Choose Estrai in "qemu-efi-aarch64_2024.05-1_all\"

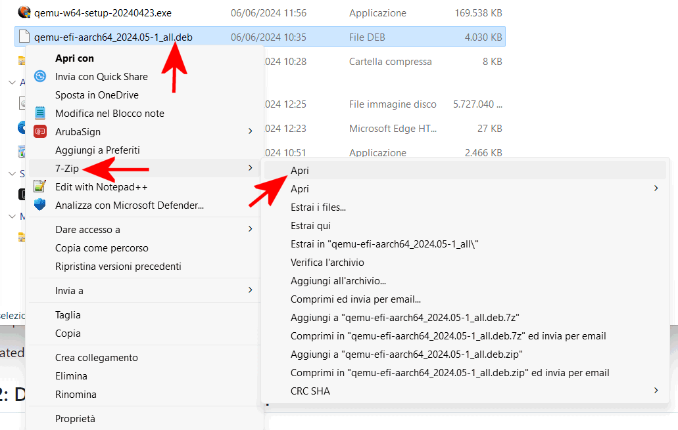[x=385, y=244]
